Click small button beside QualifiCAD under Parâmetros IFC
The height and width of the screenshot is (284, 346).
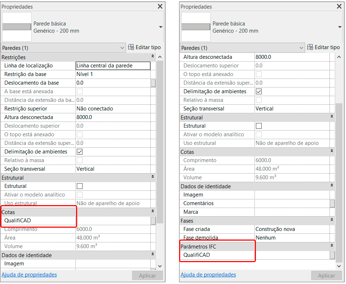coord(332,255)
